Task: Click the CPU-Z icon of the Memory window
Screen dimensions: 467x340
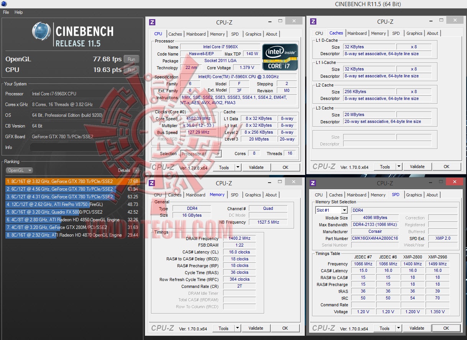Action: click(152, 183)
